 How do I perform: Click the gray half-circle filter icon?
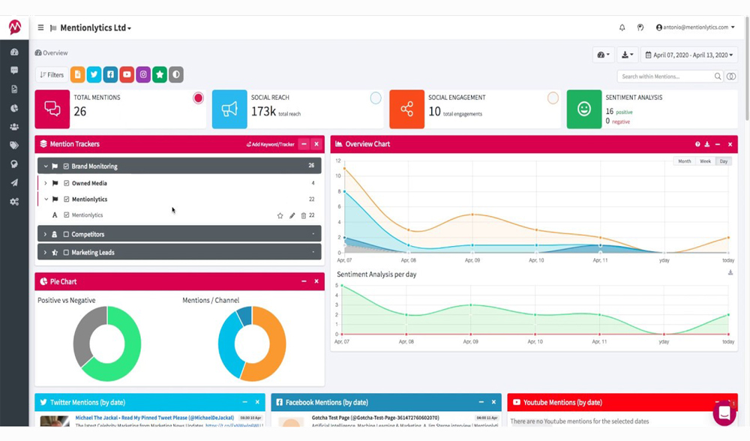[x=176, y=74]
